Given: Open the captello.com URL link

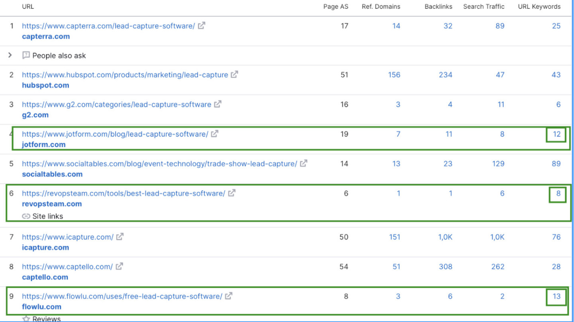Looking at the screenshot, I should point(67,267).
